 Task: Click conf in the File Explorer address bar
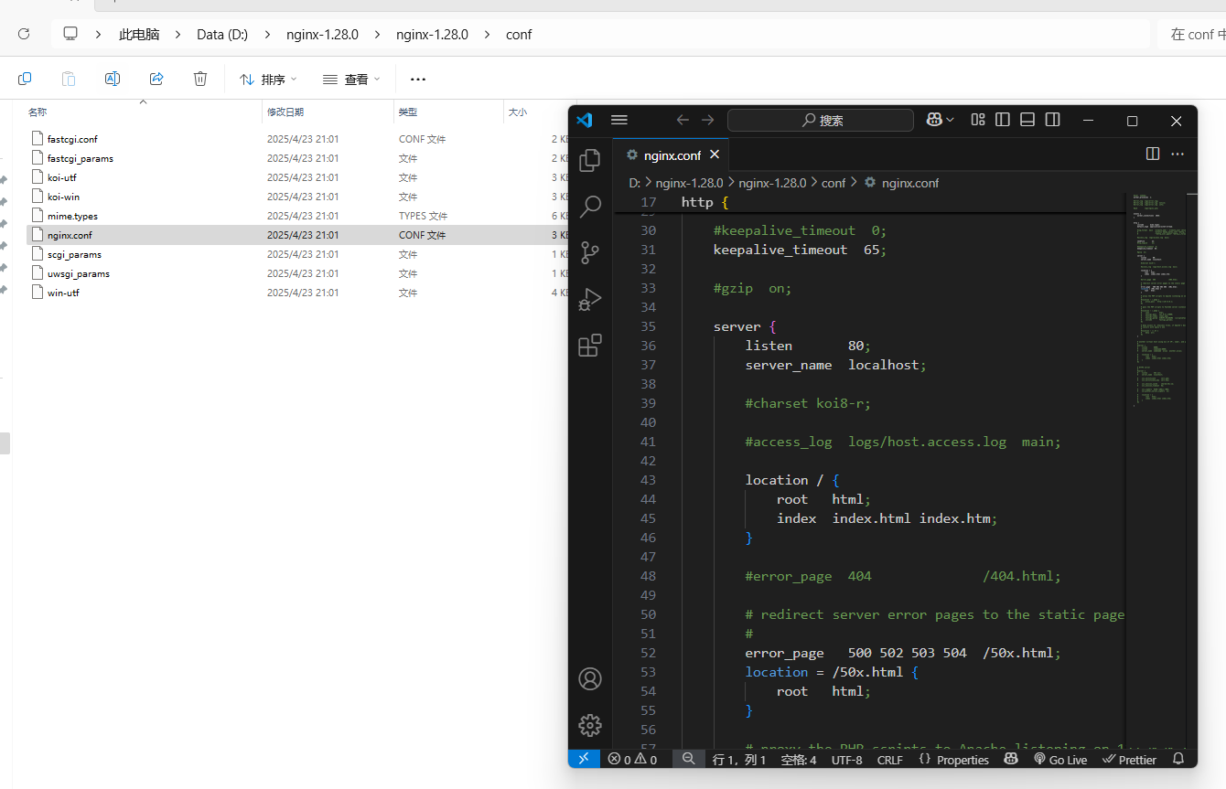pyautogui.click(x=519, y=35)
